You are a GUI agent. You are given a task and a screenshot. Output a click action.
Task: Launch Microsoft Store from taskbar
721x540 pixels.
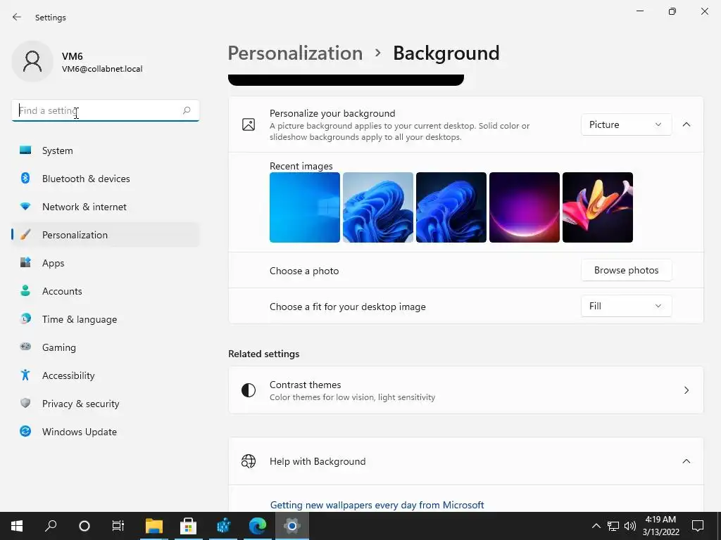click(x=188, y=526)
